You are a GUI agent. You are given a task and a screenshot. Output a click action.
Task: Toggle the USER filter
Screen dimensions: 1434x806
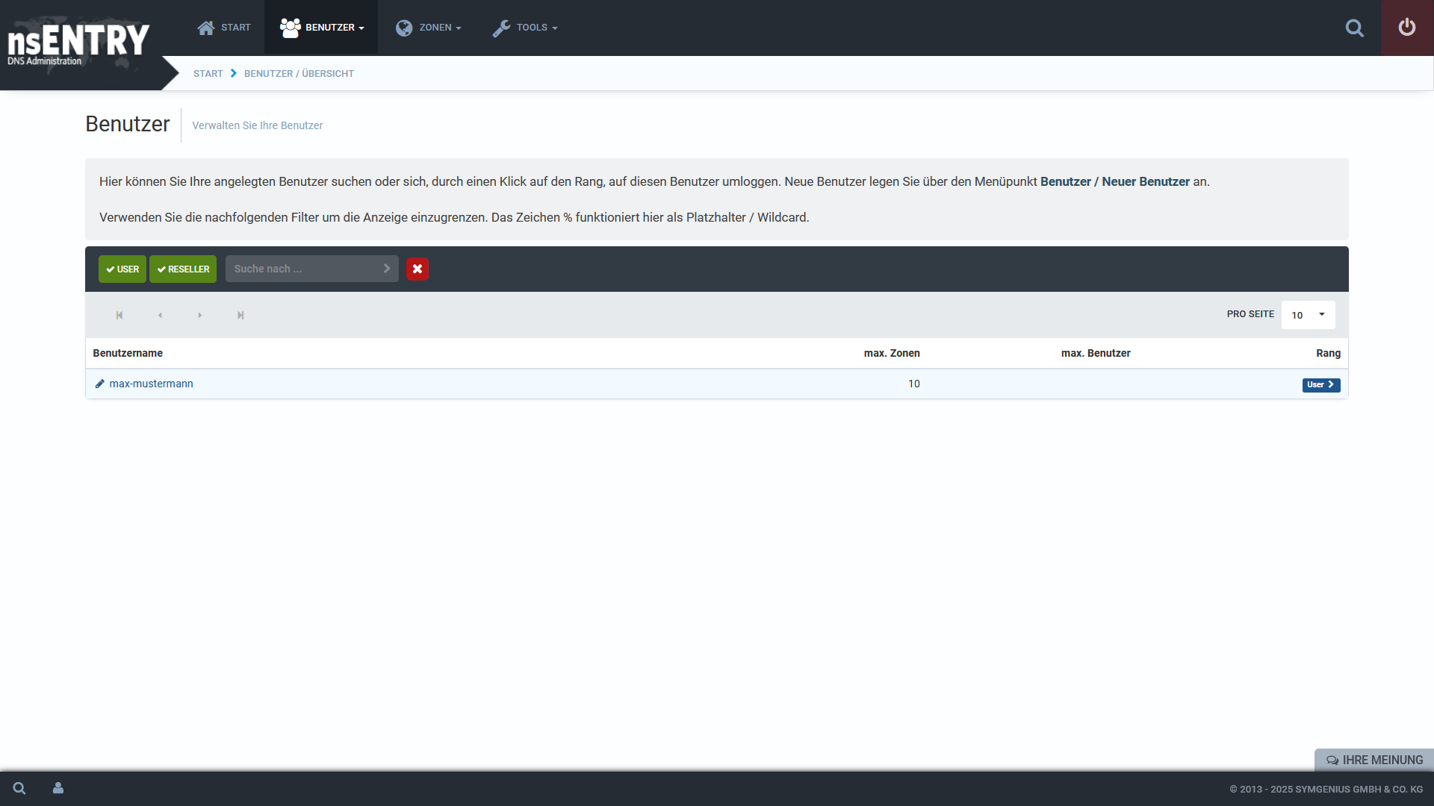(122, 269)
